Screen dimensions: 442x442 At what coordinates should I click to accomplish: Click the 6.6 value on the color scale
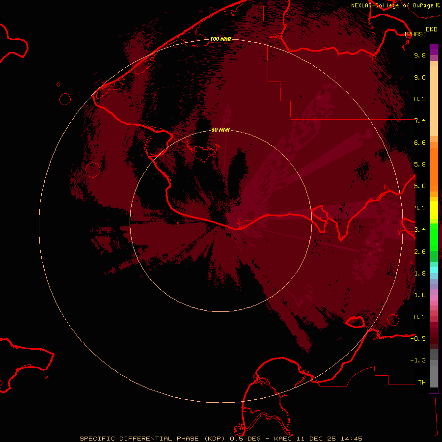point(420,142)
